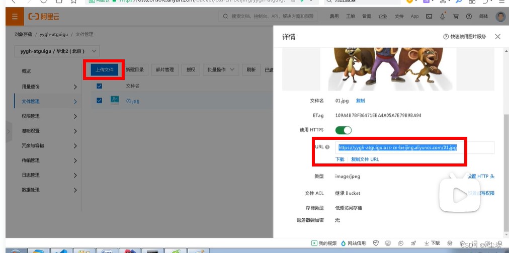Viewport: 509px width, 253px height.
Task: Click the browser home icon
Action: coord(58,2)
